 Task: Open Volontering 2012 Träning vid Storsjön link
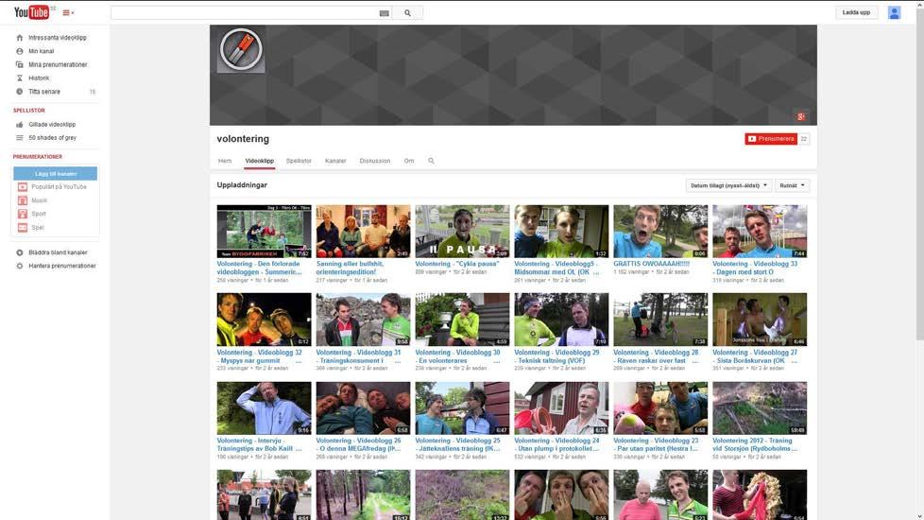[x=755, y=444]
